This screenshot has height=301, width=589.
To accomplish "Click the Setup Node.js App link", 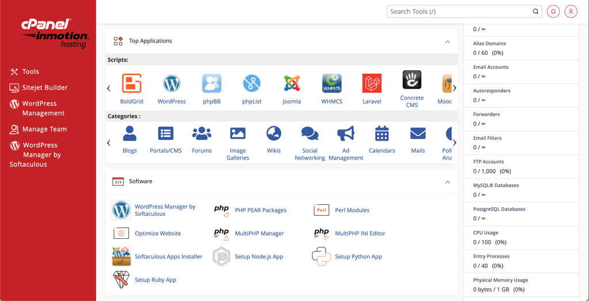I will pos(259,257).
